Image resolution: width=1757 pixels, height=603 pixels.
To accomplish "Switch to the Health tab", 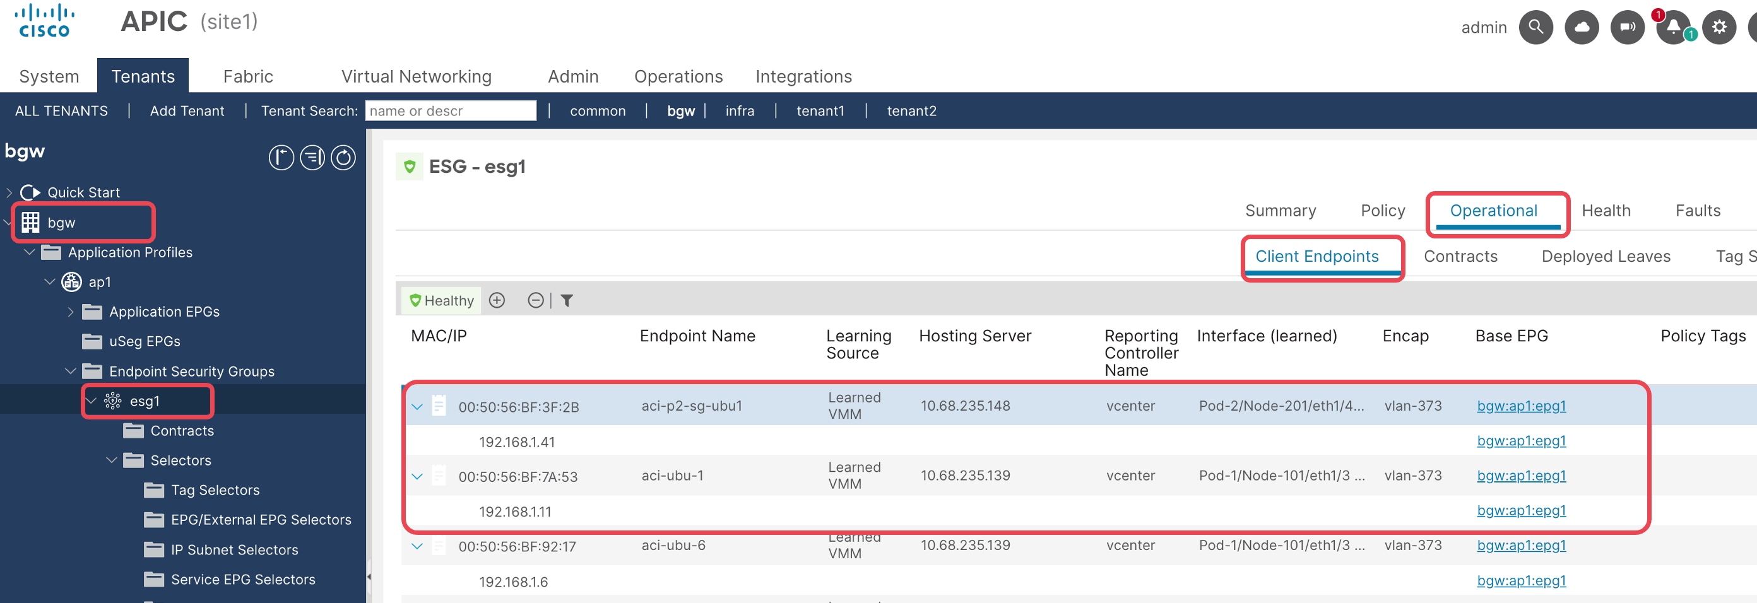I will pos(1606,211).
